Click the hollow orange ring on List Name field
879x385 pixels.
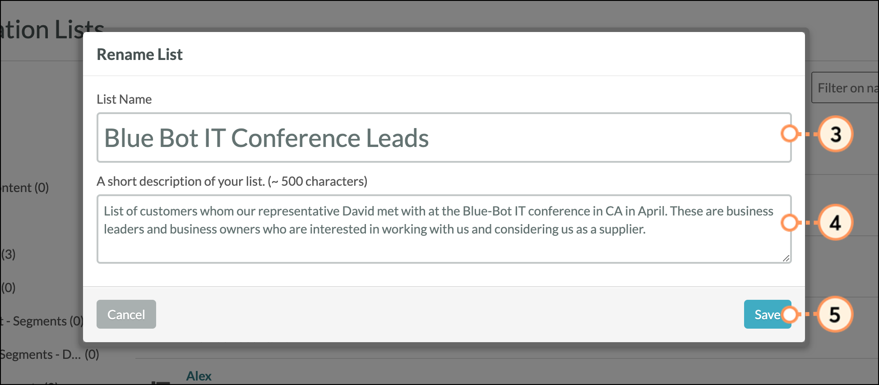790,133
